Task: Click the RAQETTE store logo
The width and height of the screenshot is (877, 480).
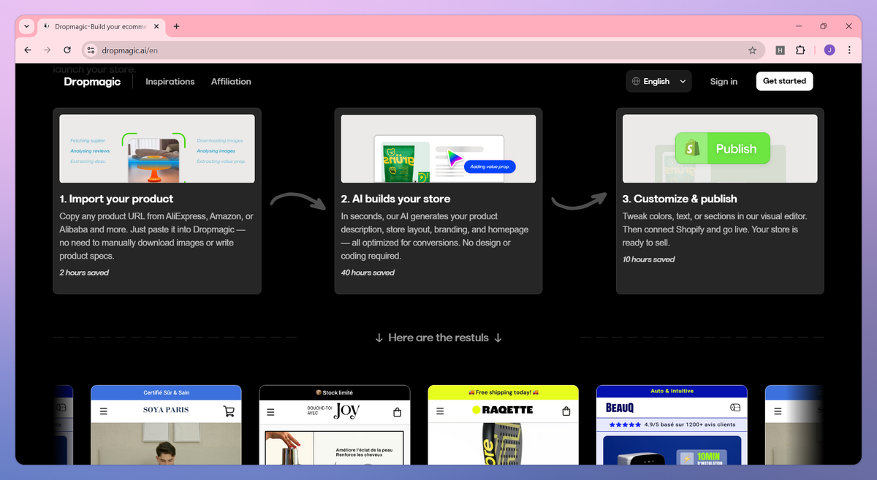Action: point(503,410)
